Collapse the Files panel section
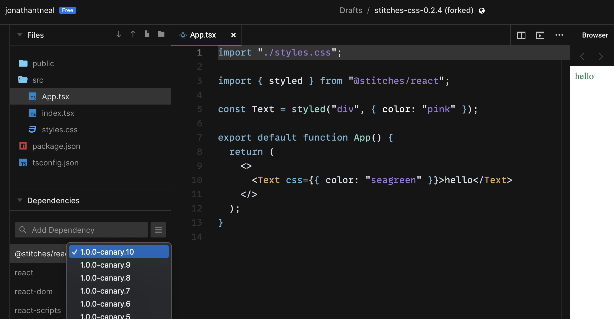The height and width of the screenshot is (319, 614). click(19, 35)
